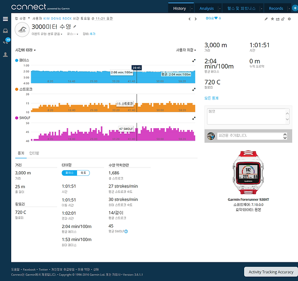This screenshot has width=298, height=281.
Task: Expand the SWOLF chart to fullscreen
Action: click(194, 118)
